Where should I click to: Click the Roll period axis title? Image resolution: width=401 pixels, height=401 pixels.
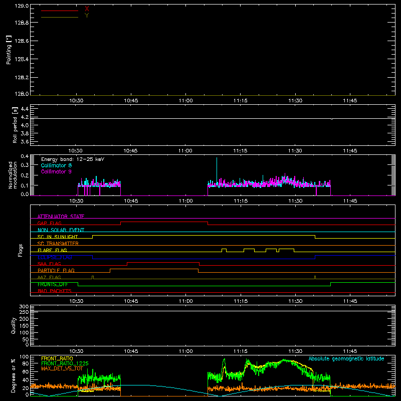pyautogui.click(x=15, y=125)
